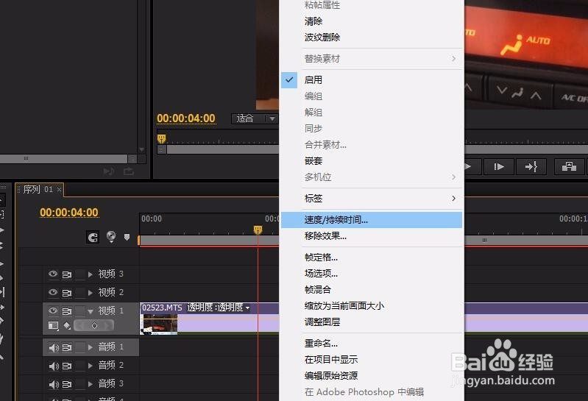Image resolution: width=588 pixels, height=401 pixels.
Task: Hide the 视频 3 track with eye icon
Action: point(53,274)
